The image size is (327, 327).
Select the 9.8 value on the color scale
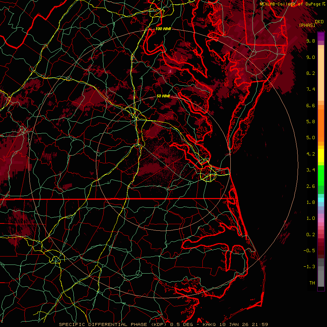point(311,41)
